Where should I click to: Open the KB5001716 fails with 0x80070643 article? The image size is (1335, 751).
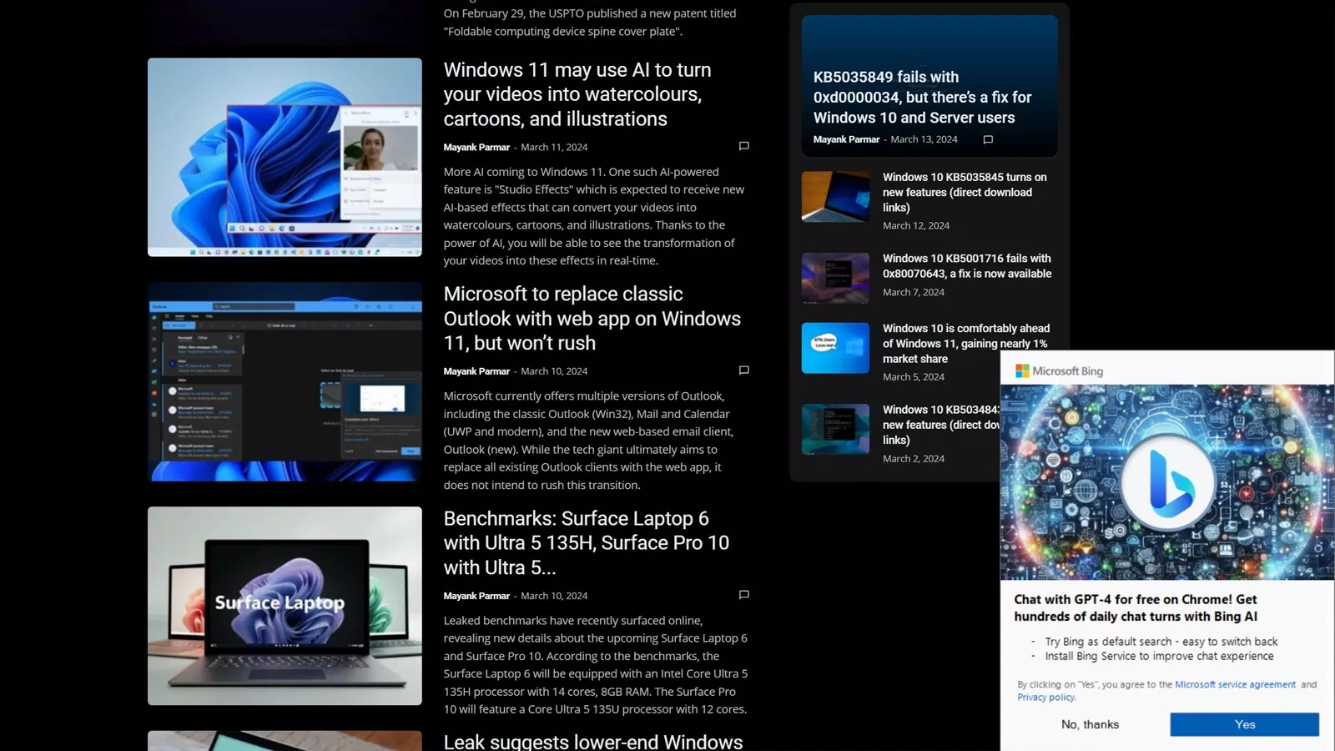[x=967, y=265]
